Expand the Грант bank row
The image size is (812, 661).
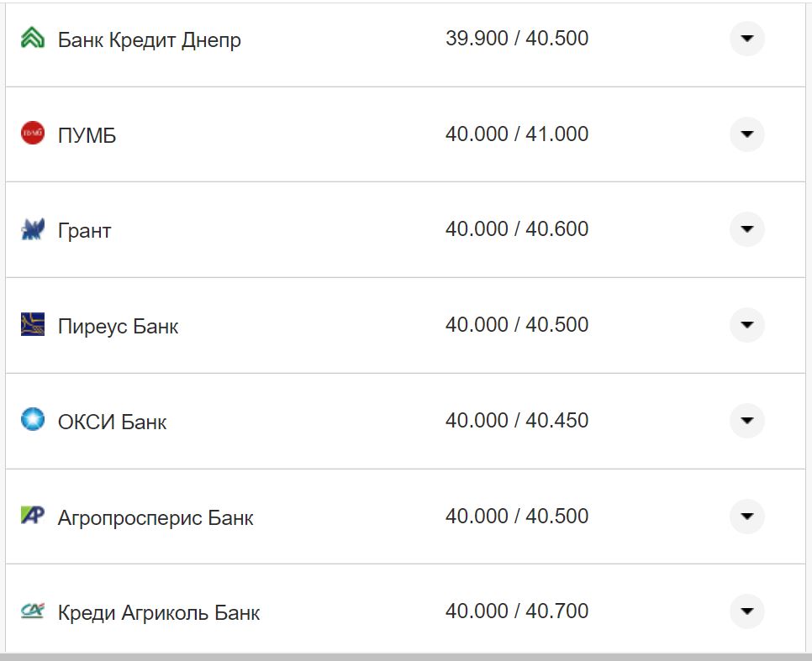pos(746,229)
